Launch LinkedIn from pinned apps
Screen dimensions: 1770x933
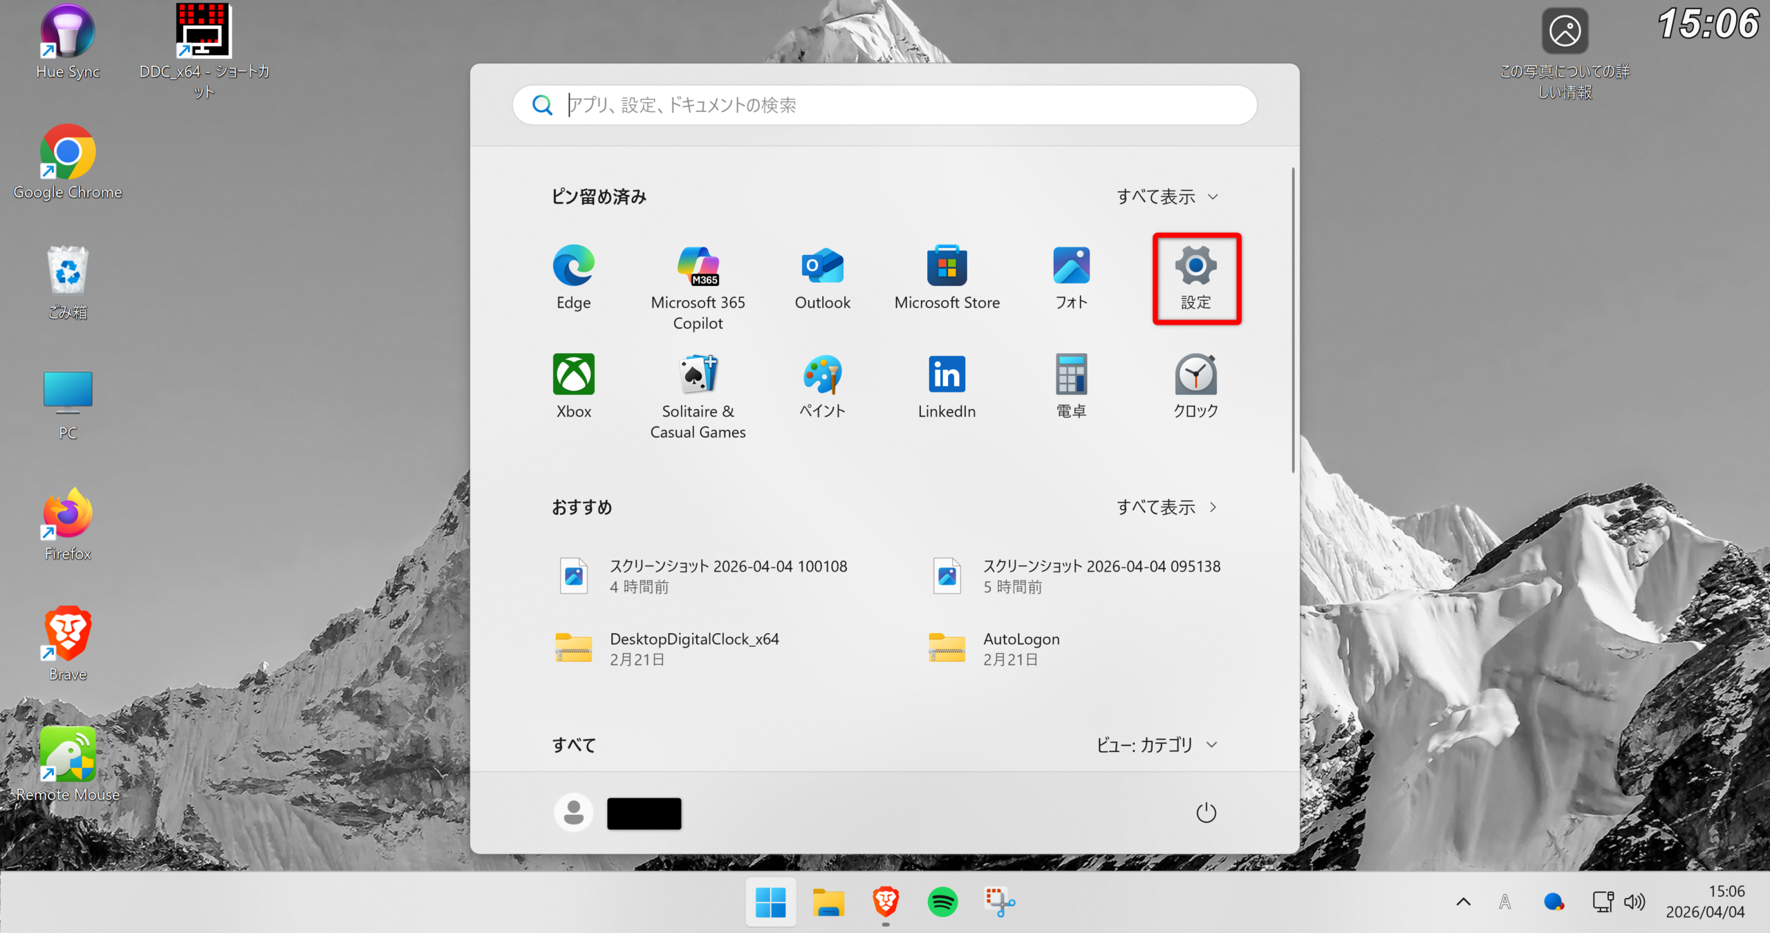point(947,386)
